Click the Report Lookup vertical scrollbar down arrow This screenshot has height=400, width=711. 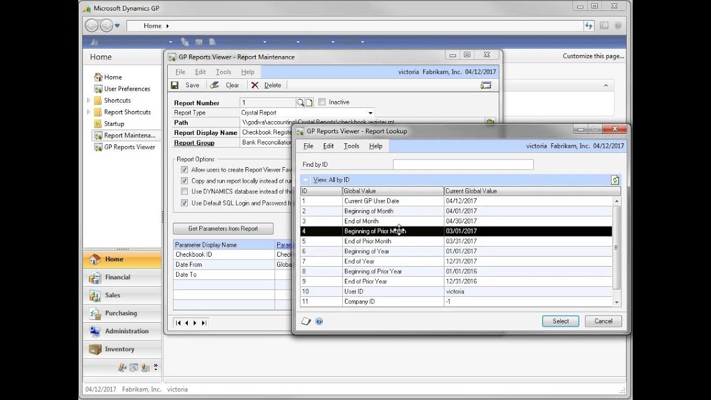click(x=617, y=302)
